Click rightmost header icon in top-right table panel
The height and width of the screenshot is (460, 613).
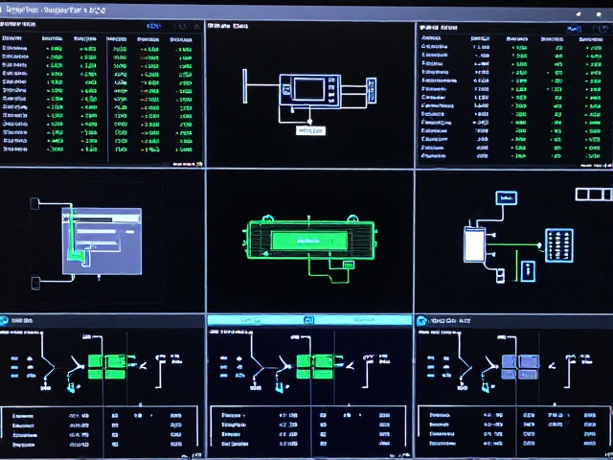604,29
